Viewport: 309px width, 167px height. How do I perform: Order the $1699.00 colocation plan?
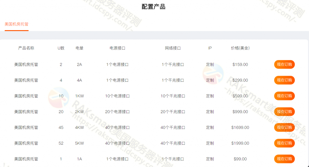tap(284, 128)
